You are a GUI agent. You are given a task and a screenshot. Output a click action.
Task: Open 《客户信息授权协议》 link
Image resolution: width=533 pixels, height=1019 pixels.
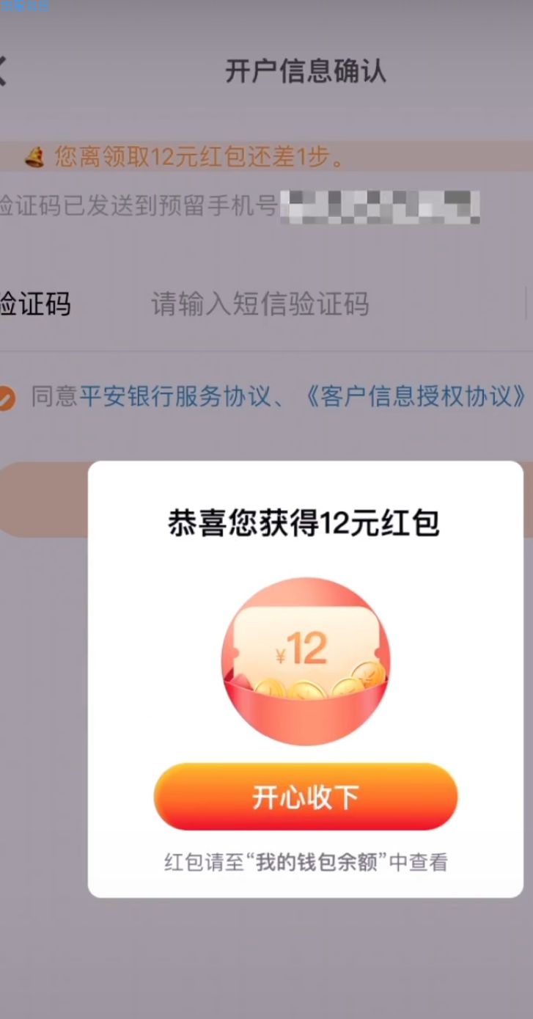click(x=415, y=397)
